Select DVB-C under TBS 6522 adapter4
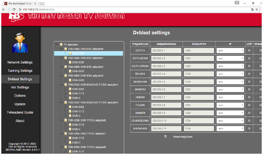The width and height of the screenshot is (263, 155). pos(76,98)
